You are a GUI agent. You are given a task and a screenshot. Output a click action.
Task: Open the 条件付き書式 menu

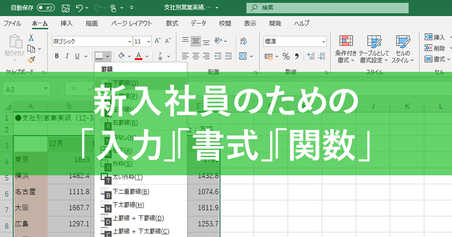pyautogui.click(x=346, y=49)
